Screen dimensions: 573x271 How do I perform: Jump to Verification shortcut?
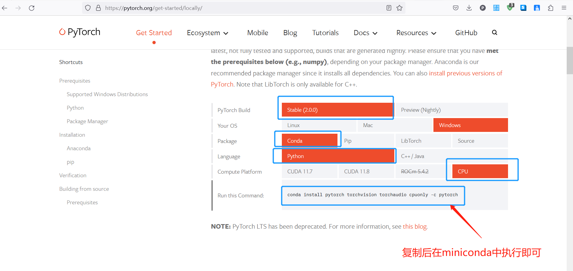click(73, 175)
